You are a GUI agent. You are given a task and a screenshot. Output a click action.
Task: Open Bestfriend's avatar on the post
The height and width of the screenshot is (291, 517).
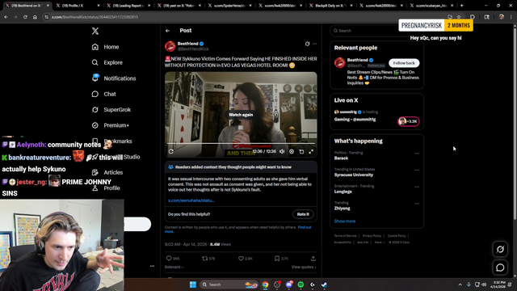[170, 46]
